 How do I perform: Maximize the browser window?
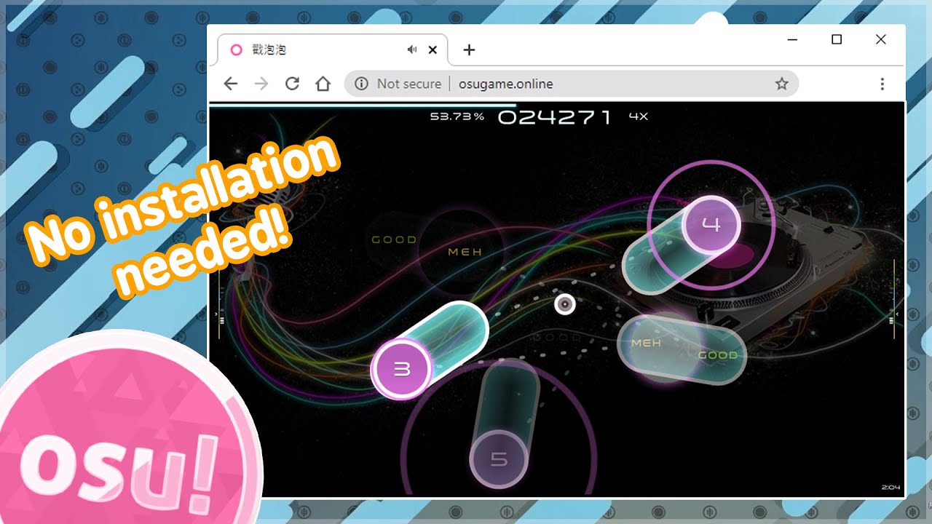[x=837, y=40]
